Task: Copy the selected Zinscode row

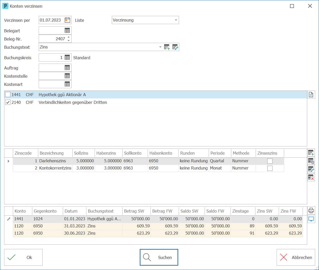Action: click(311, 161)
